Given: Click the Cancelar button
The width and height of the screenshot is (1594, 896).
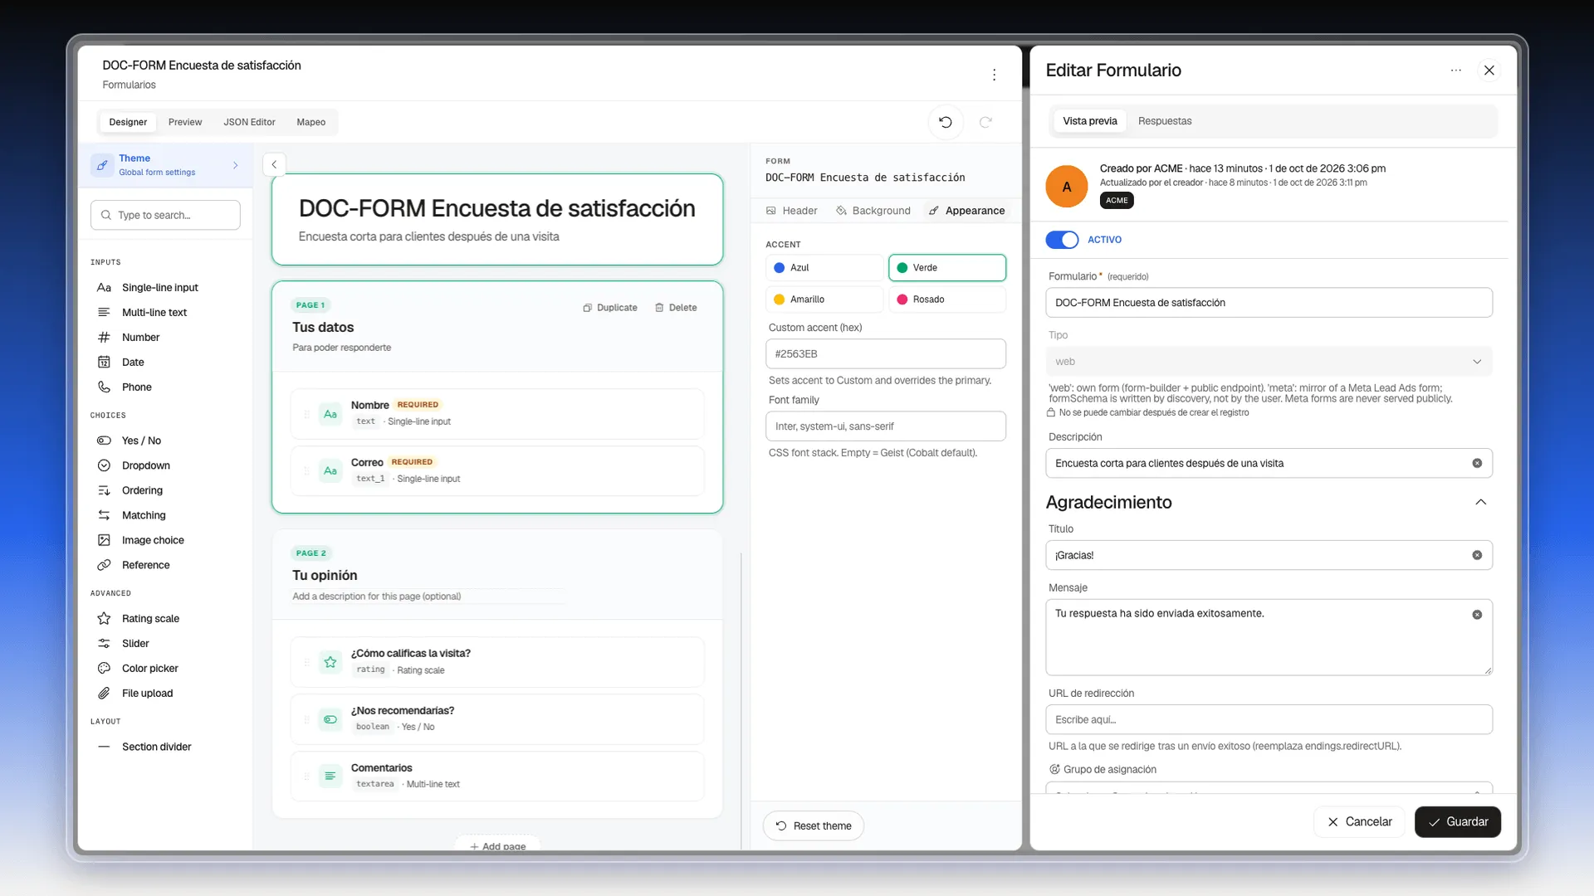Looking at the screenshot, I should point(1360,821).
